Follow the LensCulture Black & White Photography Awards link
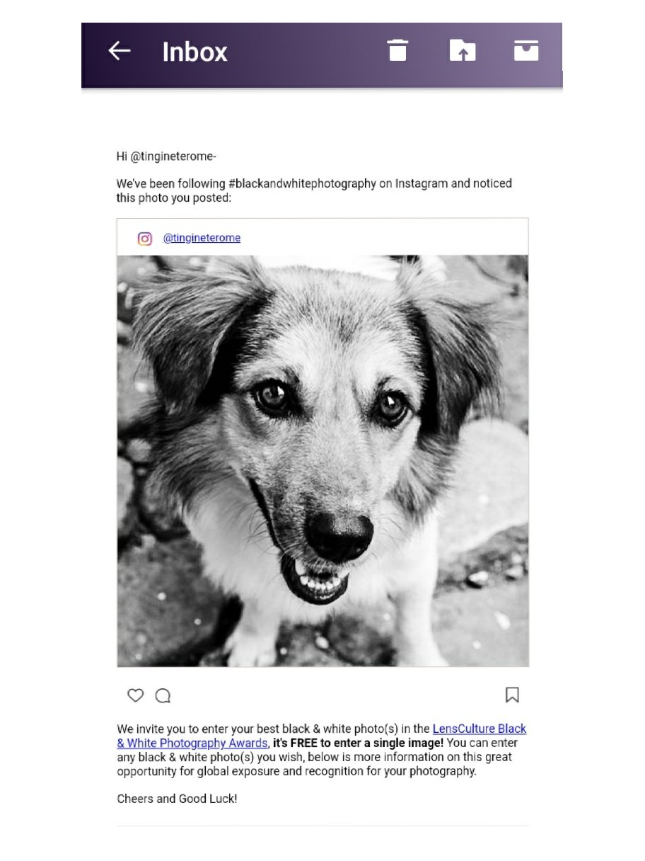 (322, 736)
